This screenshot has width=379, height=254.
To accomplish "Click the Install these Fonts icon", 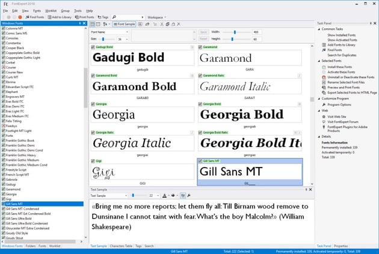I will point(324,66).
